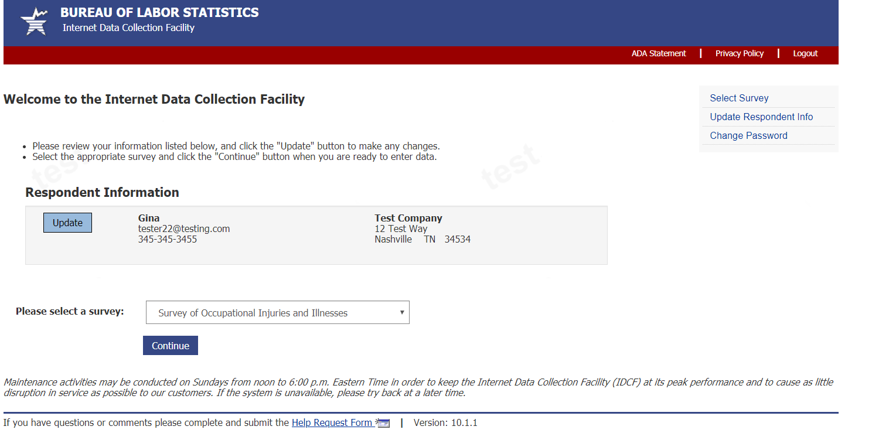Click the Version 10.1.1 text

pyautogui.click(x=445, y=423)
